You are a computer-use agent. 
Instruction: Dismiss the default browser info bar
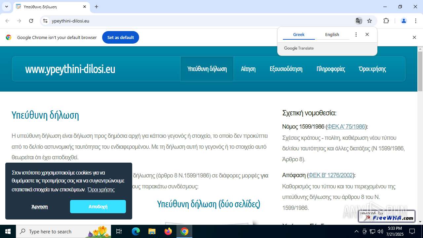click(414, 37)
